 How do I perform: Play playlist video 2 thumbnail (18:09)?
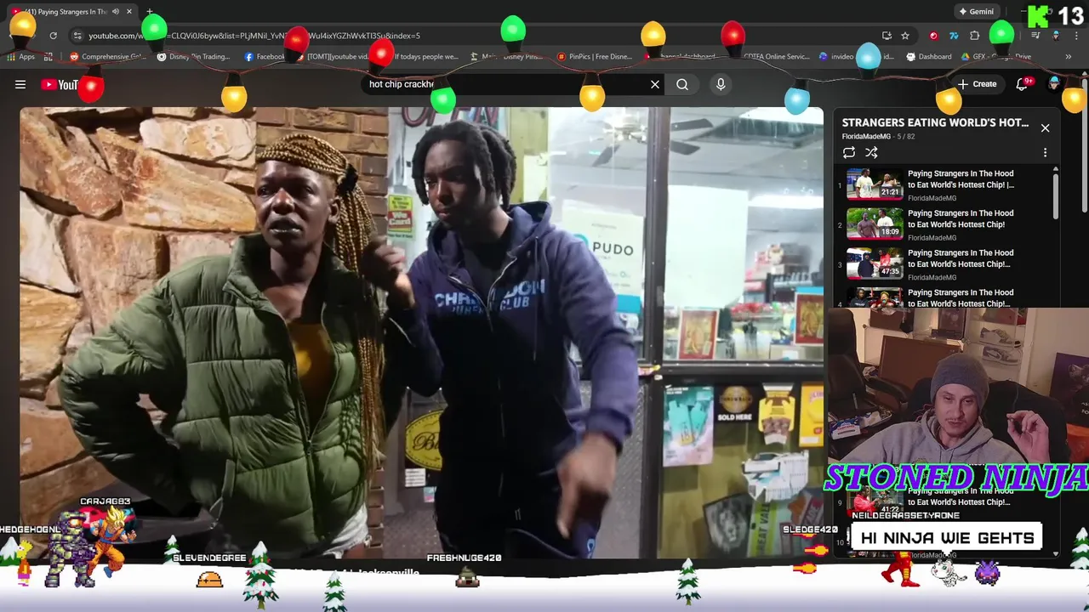875,224
